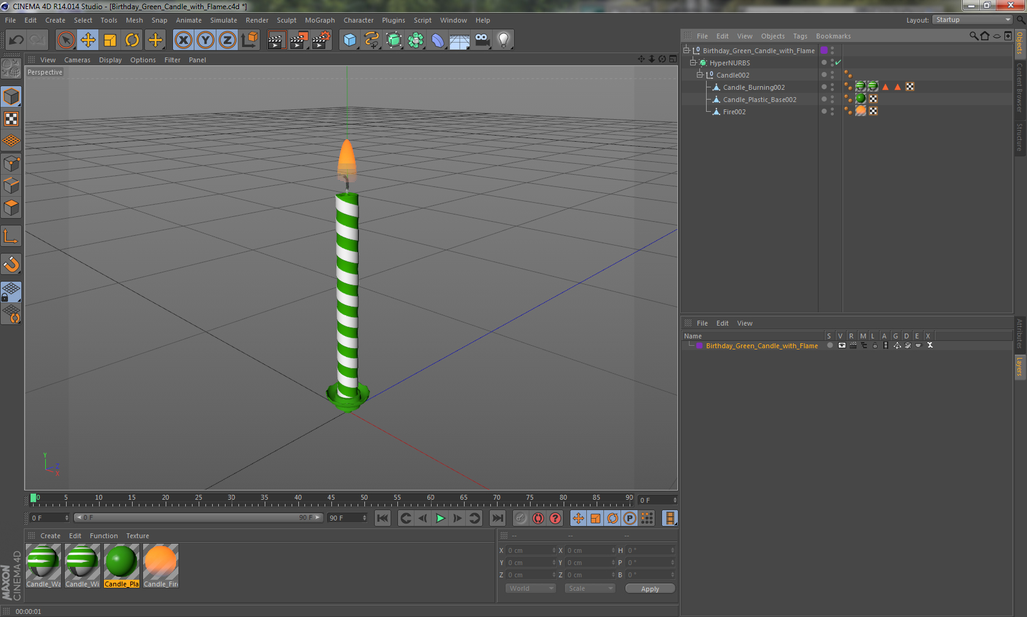Open the Layers side tab
1027x617 pixels.
[x=1020, y=367]
